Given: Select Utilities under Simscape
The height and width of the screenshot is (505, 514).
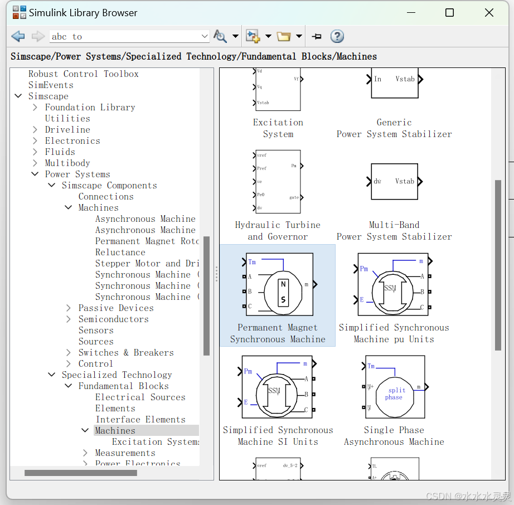Looking at the screenshot, I should (x=67, y=118).
